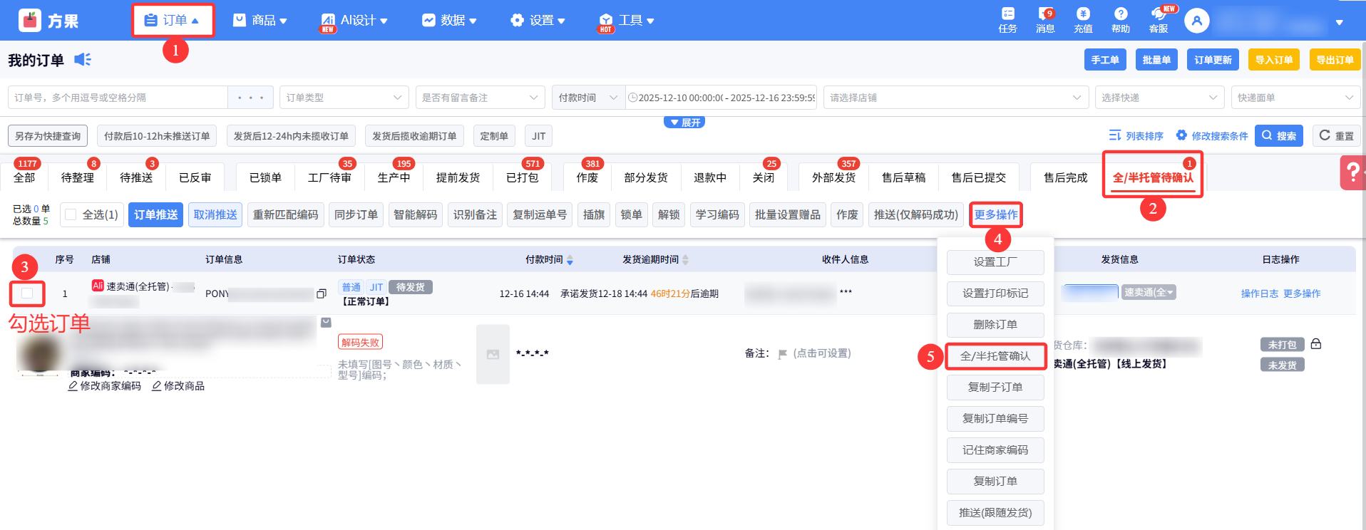Click the remark flag icon beside 备注

782,354
